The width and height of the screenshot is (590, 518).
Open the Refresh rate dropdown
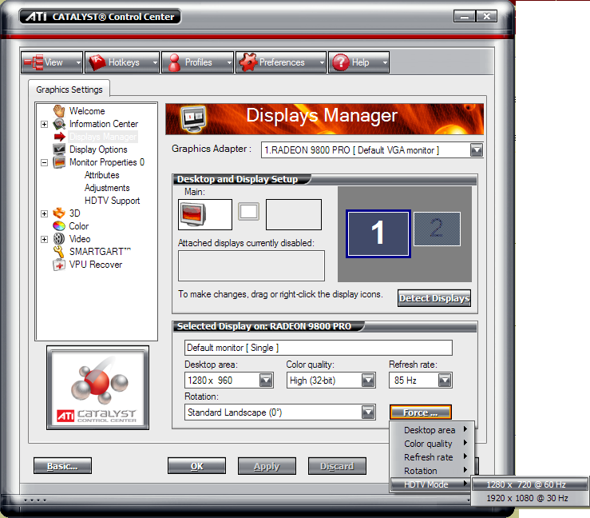[445, 381]
